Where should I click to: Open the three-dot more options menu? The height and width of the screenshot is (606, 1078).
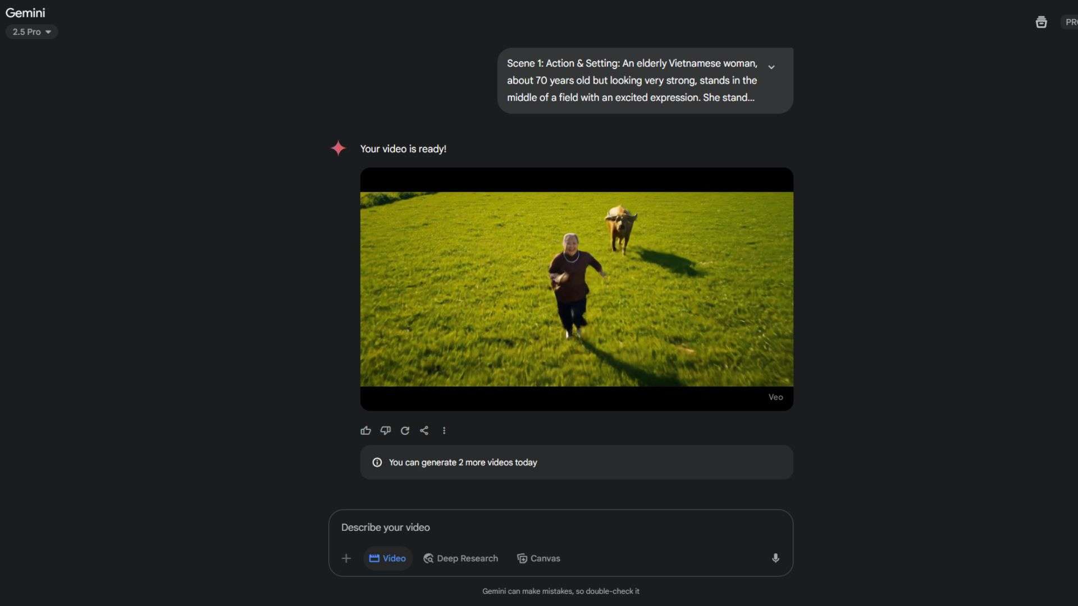pyautogui.click(x=444, y=430)
